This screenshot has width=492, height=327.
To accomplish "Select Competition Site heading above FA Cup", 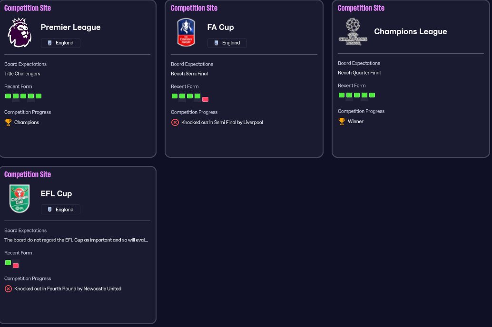I will pos(194,8).
